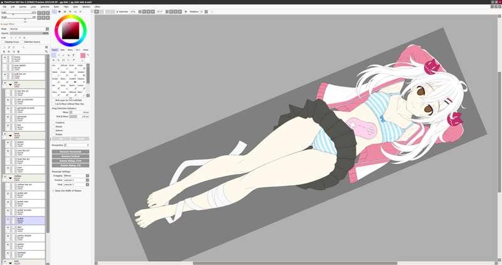Swap foreground and background colors

(x=88, y=55)
